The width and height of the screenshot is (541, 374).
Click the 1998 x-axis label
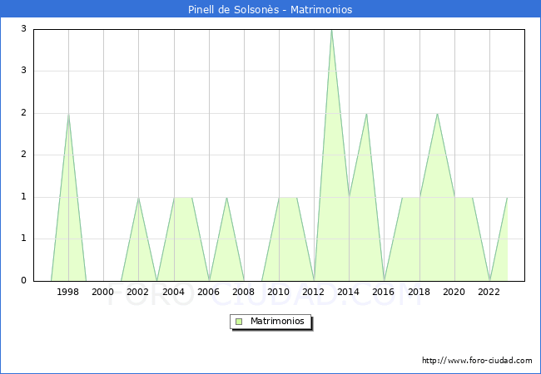tap(67, 292)
